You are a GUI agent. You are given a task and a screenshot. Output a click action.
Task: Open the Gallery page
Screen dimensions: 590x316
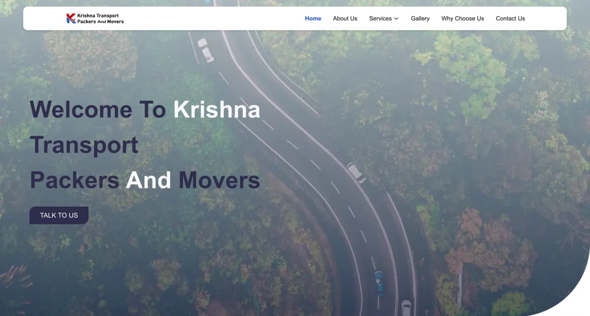pyautogui.click(x=420, y=19)
